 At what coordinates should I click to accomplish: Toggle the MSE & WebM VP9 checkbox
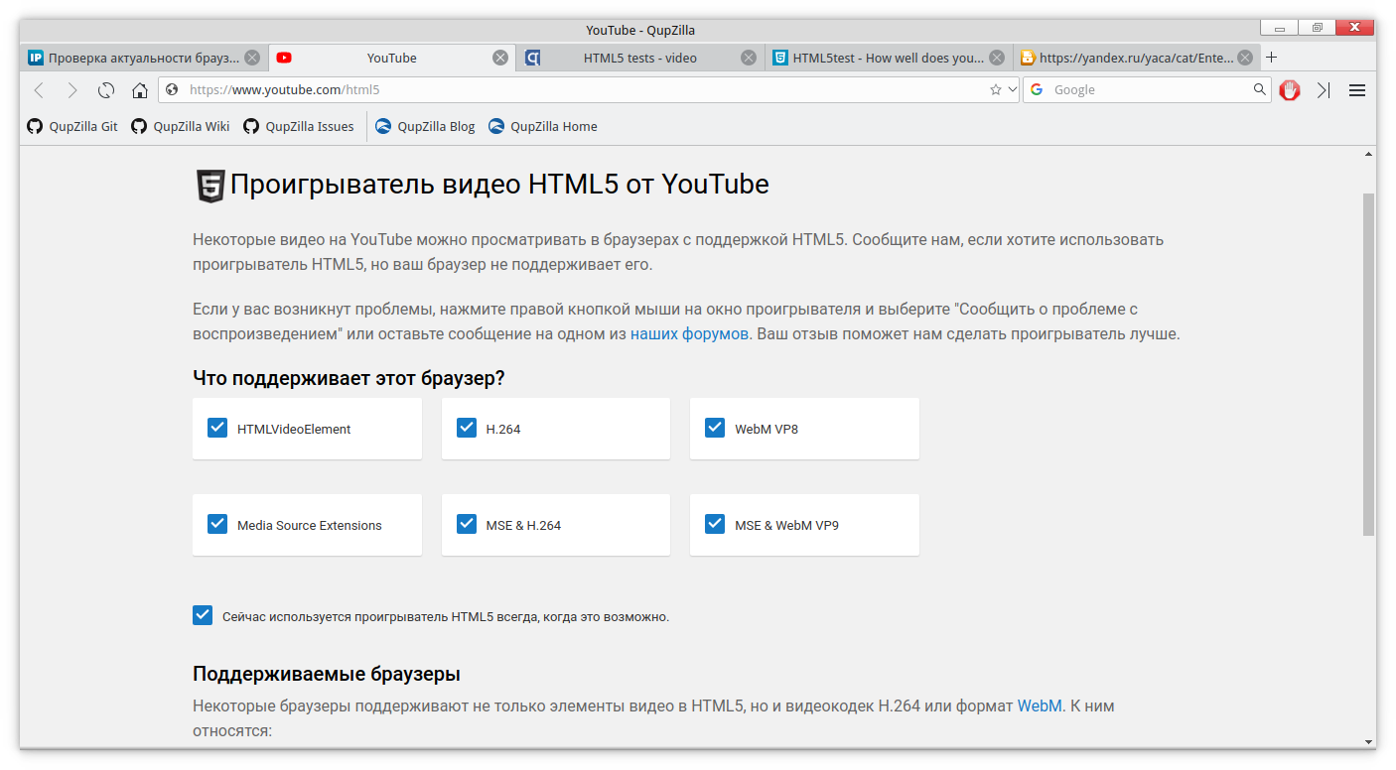[715, 524]
